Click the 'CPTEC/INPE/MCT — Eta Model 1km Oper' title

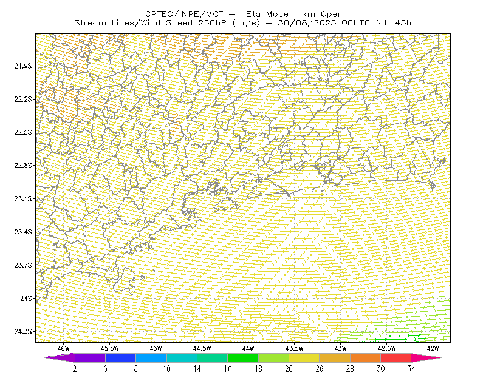(x=243, y=14)
